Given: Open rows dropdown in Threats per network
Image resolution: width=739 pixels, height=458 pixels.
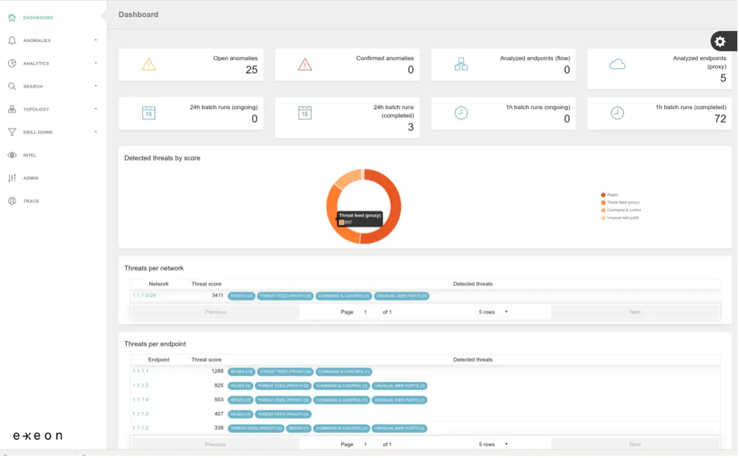Looking at the screenshot, I should click(x=493, y=312).
